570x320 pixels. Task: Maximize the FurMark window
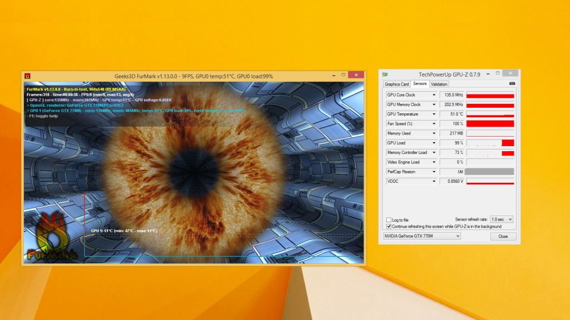[x=343, y=75]
